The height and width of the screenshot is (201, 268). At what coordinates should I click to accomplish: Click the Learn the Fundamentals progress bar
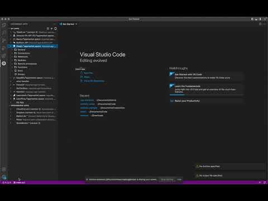pos(207,95)
